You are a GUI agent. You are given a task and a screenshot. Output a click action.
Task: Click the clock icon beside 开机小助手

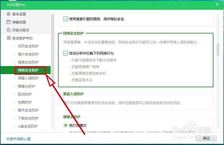[x=9, y=30]
